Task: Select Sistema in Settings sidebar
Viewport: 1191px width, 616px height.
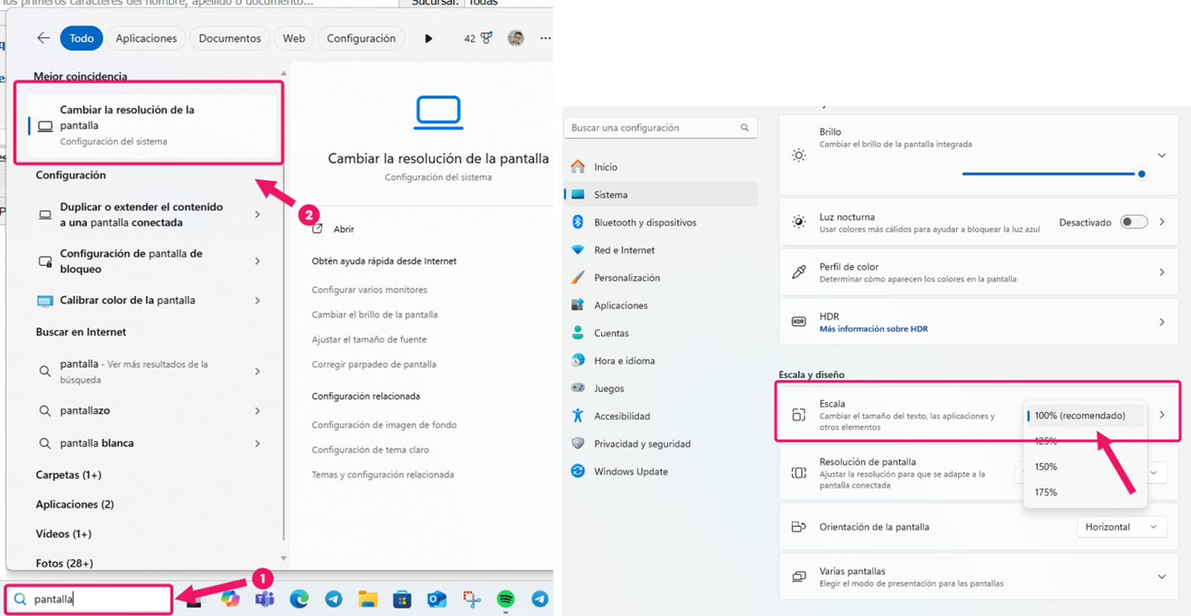Action: tap(661, 195)
